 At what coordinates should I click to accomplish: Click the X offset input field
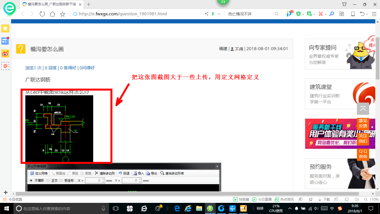[x=95, y=181]
